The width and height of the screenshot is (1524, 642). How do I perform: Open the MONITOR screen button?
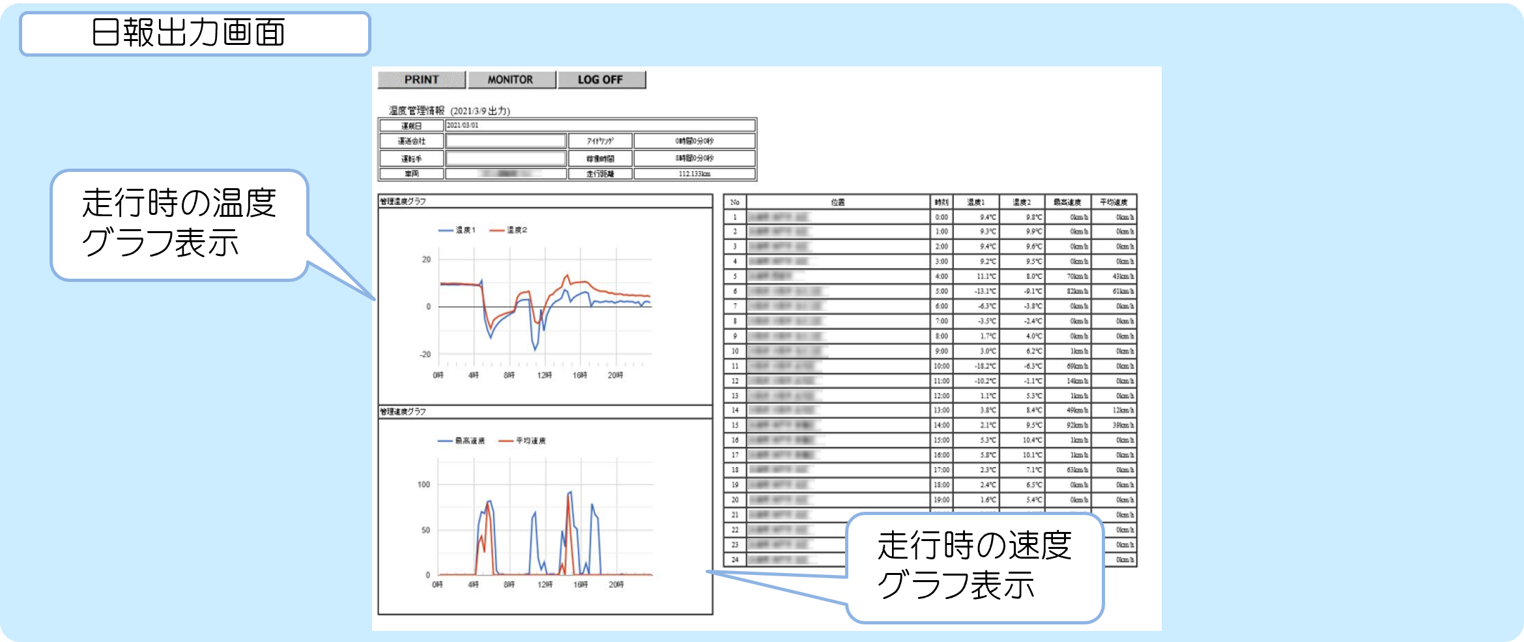tap(511, 79)
